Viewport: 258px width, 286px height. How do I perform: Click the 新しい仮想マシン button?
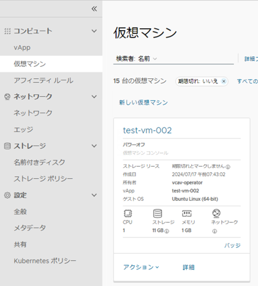tap(143, 102)
